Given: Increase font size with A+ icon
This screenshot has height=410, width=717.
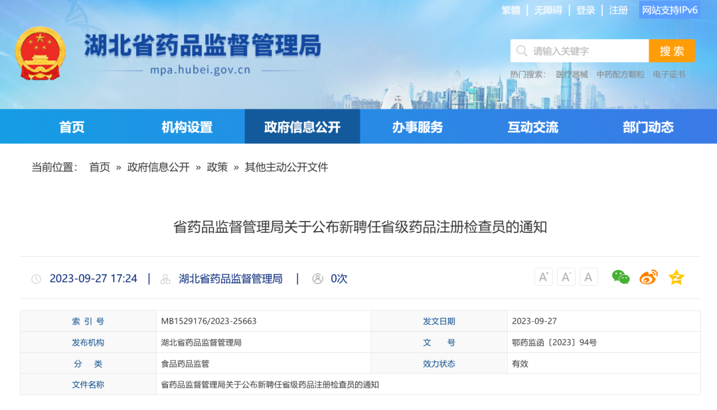Looking at the screenshot, I should click(x=543, y=277).
